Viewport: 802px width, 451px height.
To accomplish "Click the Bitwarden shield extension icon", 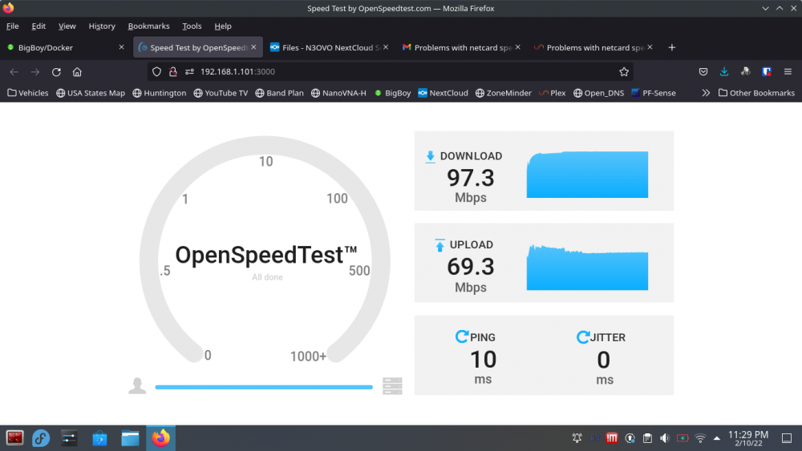I will coord(766,72).
